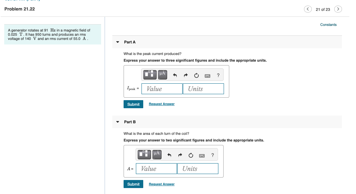Viewport: 356px width, 194px height.
Task: Open templates tool in Part A toolbar
Action: [150, 75]
